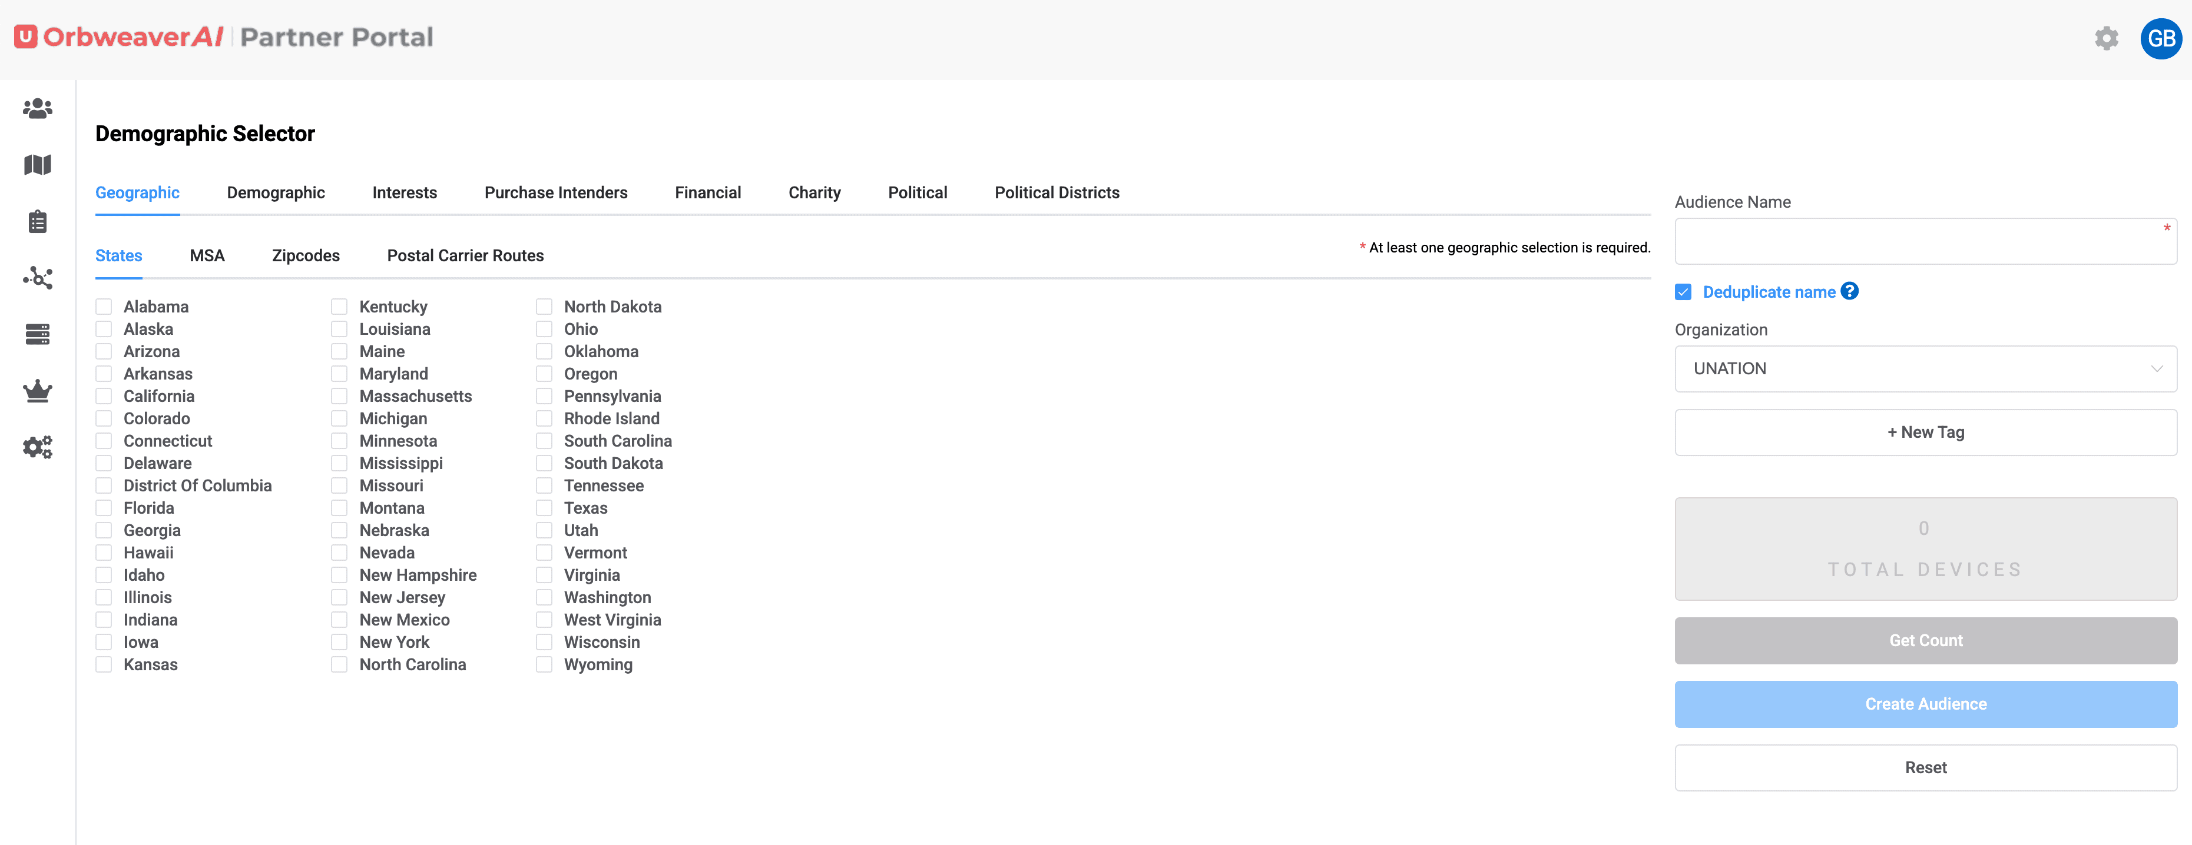Viewport: 2192px width, 845px height.
Task: Open the crown icon in sidebar
Action: pyautogui.click(x=38, y=391)
